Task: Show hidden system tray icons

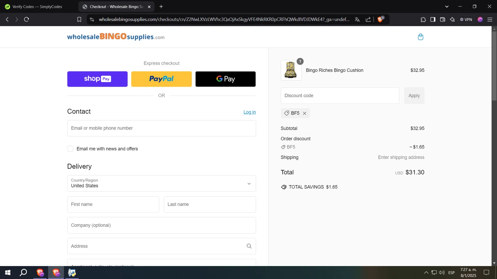Action: (x=426, y=273)
